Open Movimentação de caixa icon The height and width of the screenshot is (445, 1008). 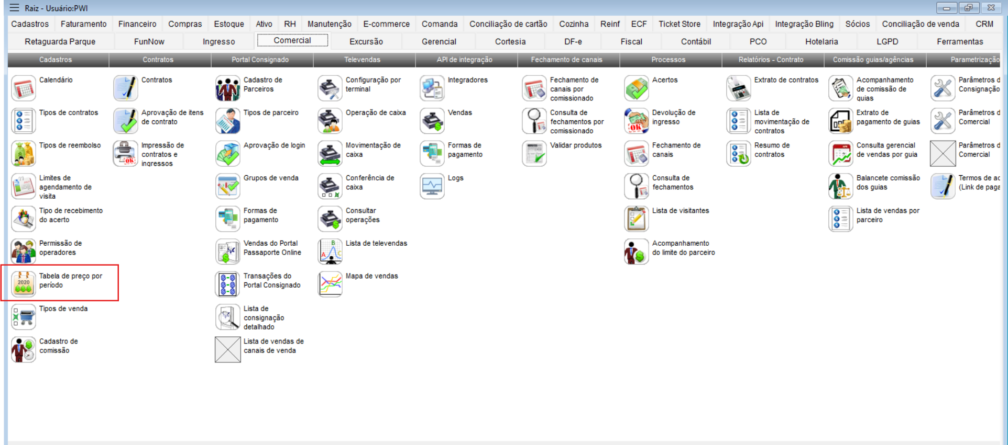coord(330,154)
